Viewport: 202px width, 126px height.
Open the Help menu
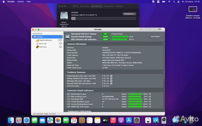28,2
